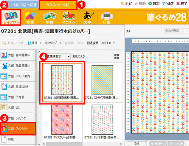Click the 前へ previous page button

coord(160,144)
